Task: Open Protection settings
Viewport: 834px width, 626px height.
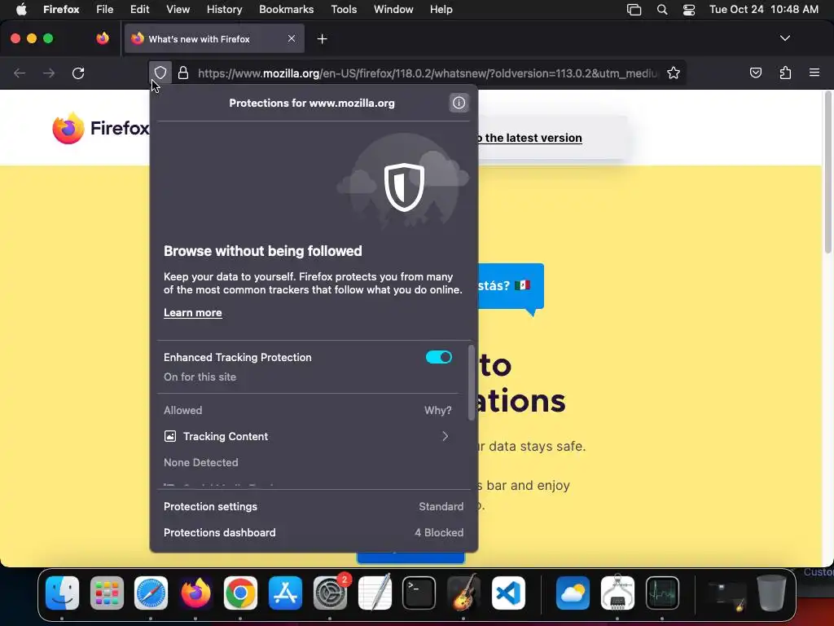Action: (314, 507)
